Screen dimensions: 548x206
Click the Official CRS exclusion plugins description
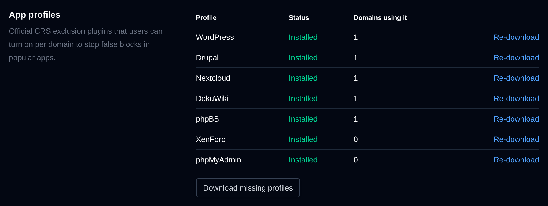click(86, 44)
